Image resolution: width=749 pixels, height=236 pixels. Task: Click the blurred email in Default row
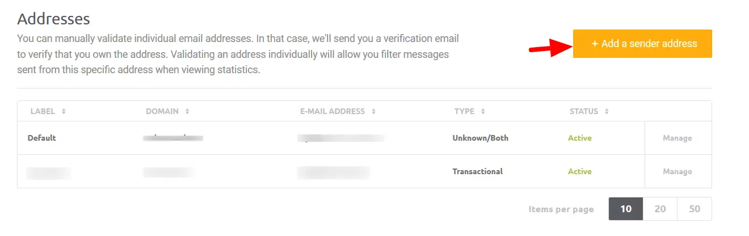(340, 138)
